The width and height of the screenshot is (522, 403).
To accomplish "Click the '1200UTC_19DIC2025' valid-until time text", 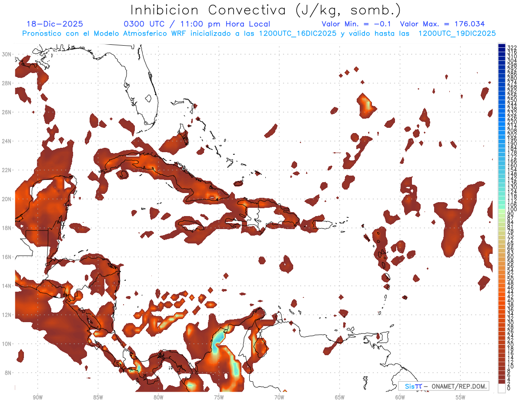I will tap(457, 33).
